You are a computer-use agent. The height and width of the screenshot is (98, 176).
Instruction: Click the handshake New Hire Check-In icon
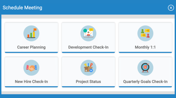pos(31,68)
